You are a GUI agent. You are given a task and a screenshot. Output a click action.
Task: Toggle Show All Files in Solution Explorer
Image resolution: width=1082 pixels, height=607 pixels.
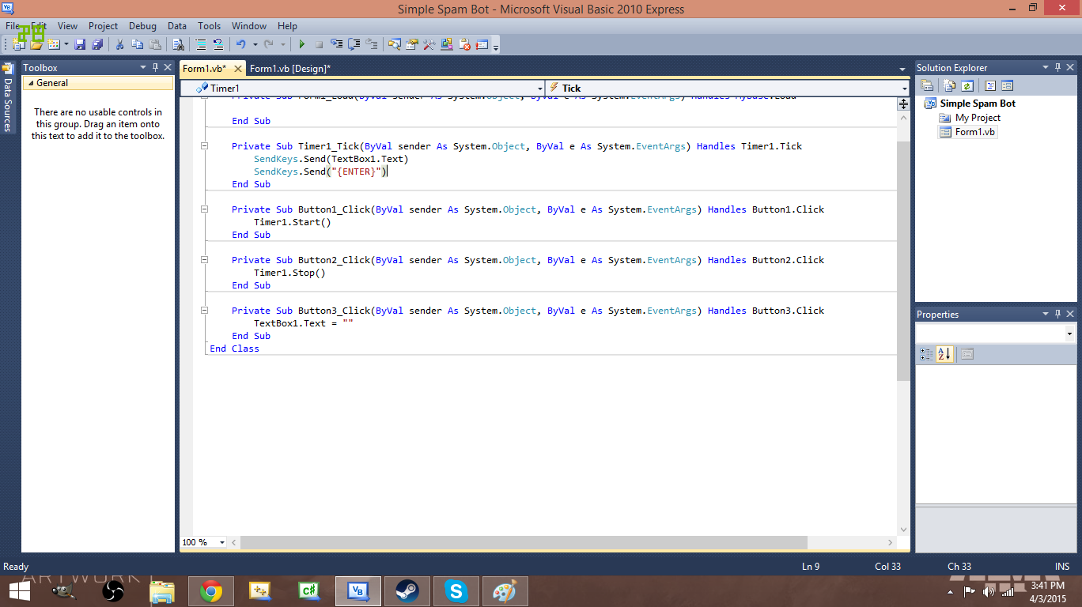point(950,85)
